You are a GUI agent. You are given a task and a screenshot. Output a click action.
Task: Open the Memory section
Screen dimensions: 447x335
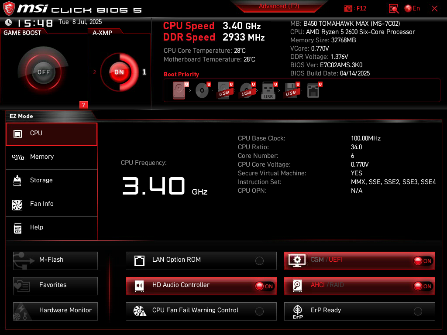point(52,157)
